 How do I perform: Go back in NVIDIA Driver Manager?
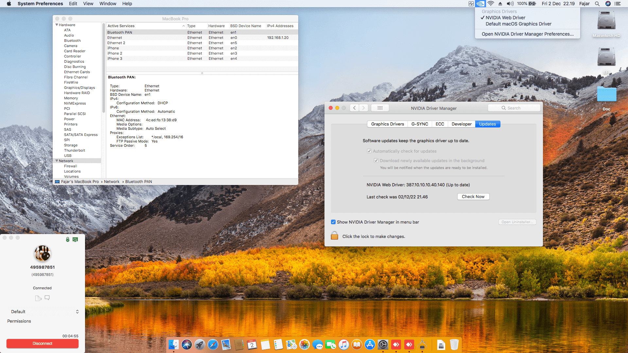pos(354,108)
